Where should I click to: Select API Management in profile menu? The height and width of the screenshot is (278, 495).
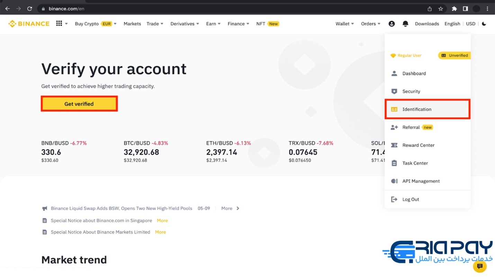[427, 181]
